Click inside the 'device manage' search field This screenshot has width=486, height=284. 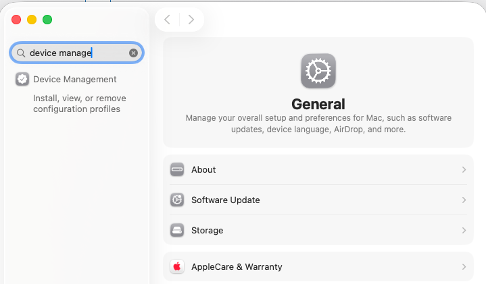(74, 53)
